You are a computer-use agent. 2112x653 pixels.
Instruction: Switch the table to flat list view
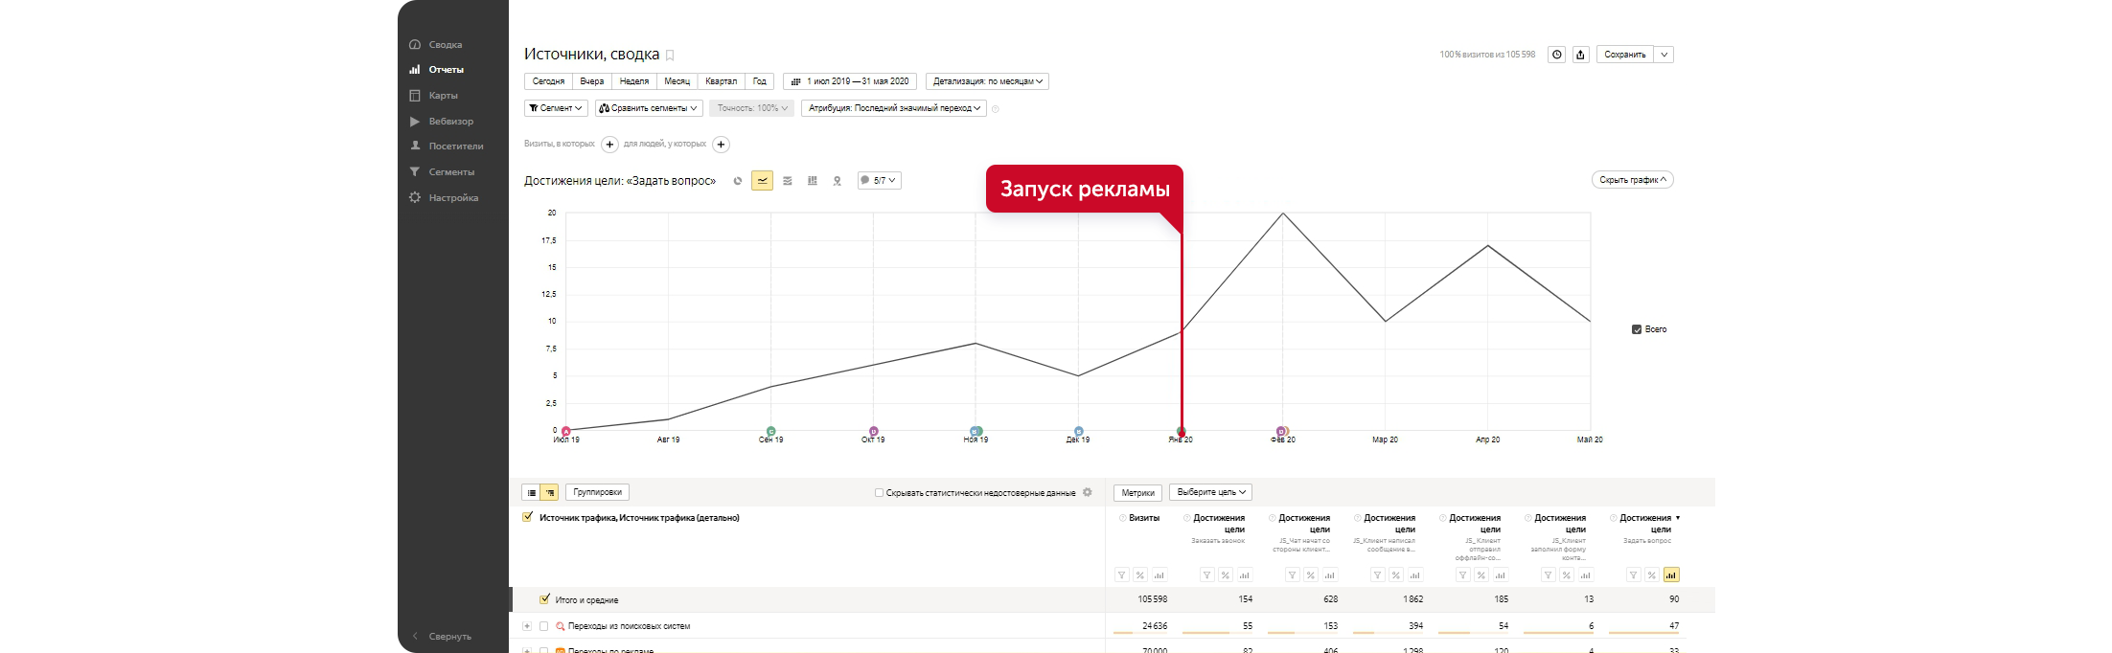point(532,492)
